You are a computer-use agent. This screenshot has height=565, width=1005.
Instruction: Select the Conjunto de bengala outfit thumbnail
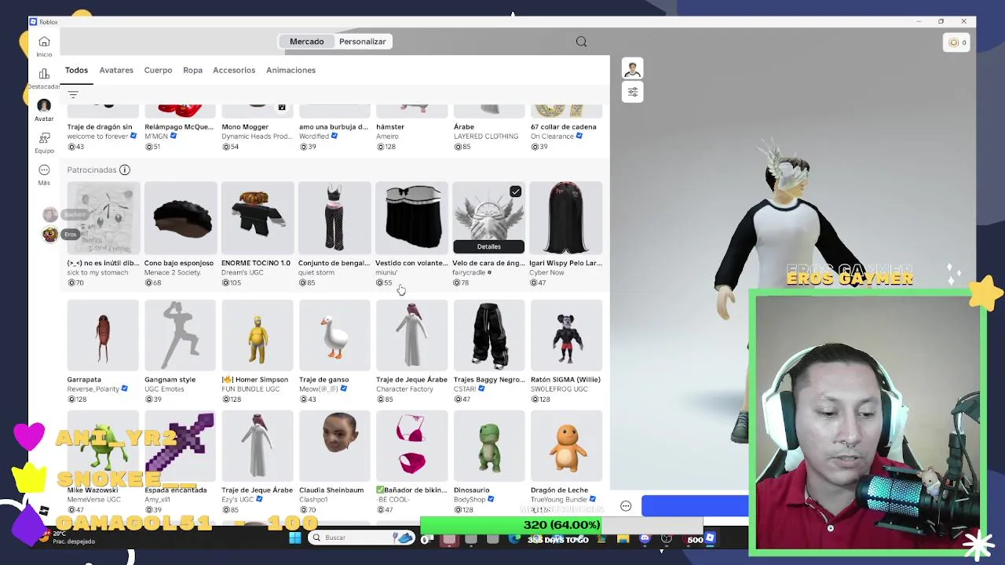pos(334,218)
